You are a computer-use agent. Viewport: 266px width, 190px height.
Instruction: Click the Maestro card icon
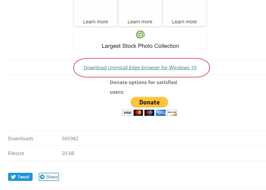(x=149, y=113)
